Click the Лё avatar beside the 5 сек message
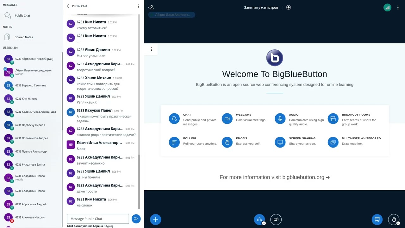 pyautogui.click(x=71, y=145)
